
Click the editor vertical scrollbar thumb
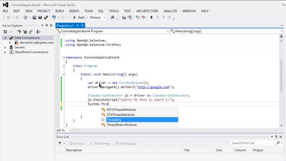click(x=282, y=76)
